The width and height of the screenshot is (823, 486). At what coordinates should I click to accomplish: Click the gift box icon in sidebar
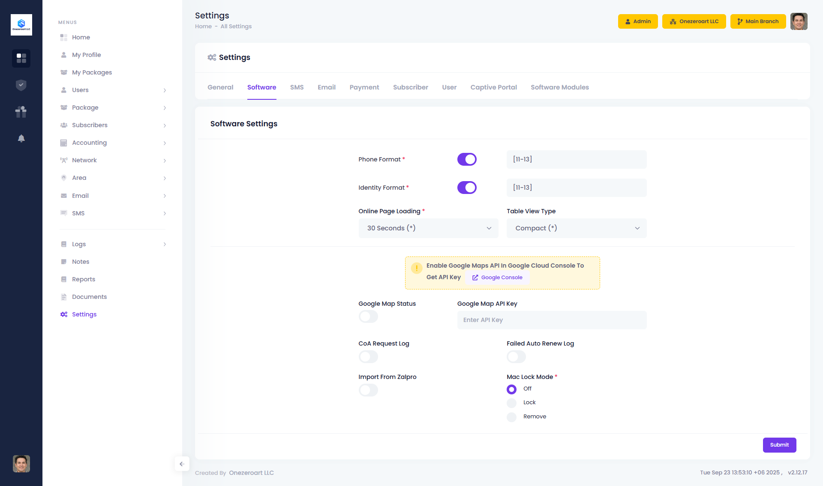(21, 112)
